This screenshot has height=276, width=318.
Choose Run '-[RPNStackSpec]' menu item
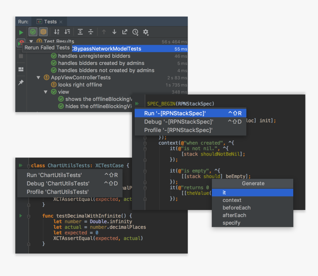pyautogui.click(x=190, y=113)
